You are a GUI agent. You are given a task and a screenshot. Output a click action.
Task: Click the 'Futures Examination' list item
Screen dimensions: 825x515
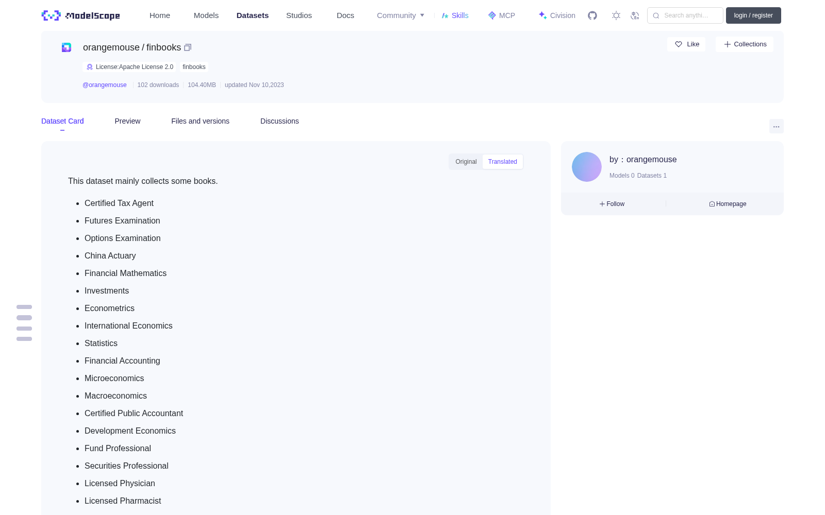click(x=122, y=221)
